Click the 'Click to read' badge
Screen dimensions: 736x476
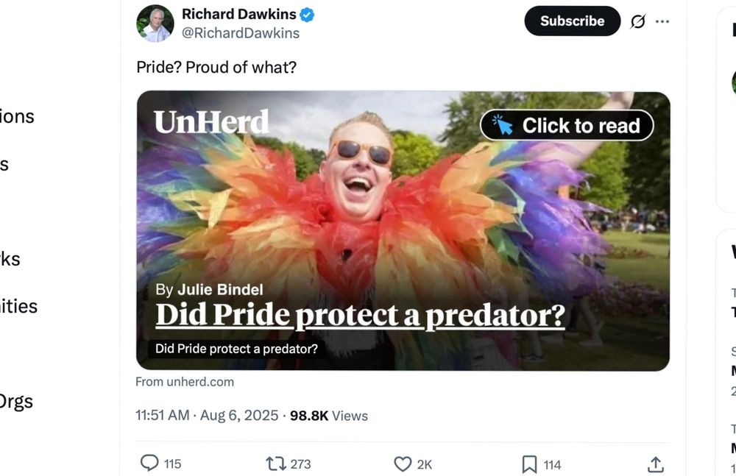[567, 125]
